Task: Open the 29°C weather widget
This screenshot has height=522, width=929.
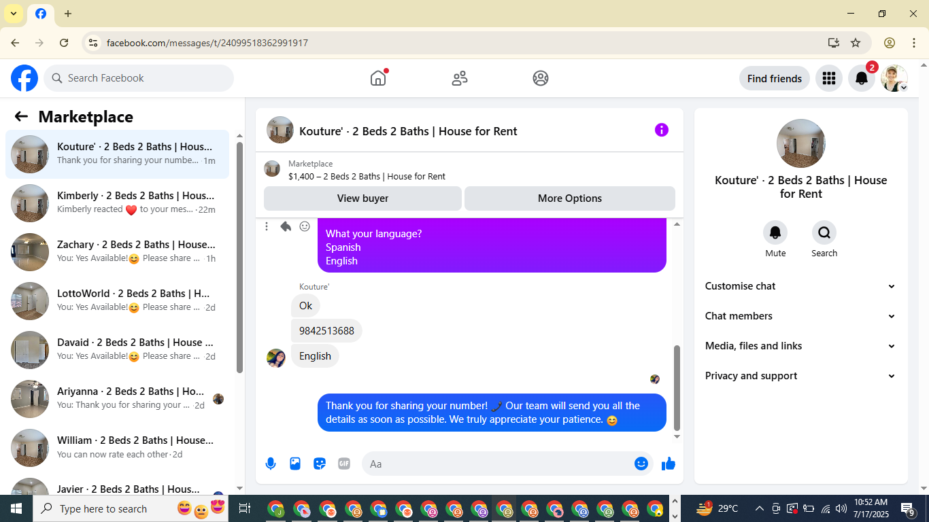Action: coord(717,508)
